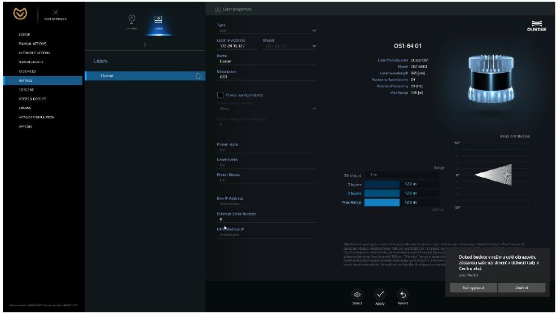Click the Lidar properties panel icon

[x=218, y=10]
